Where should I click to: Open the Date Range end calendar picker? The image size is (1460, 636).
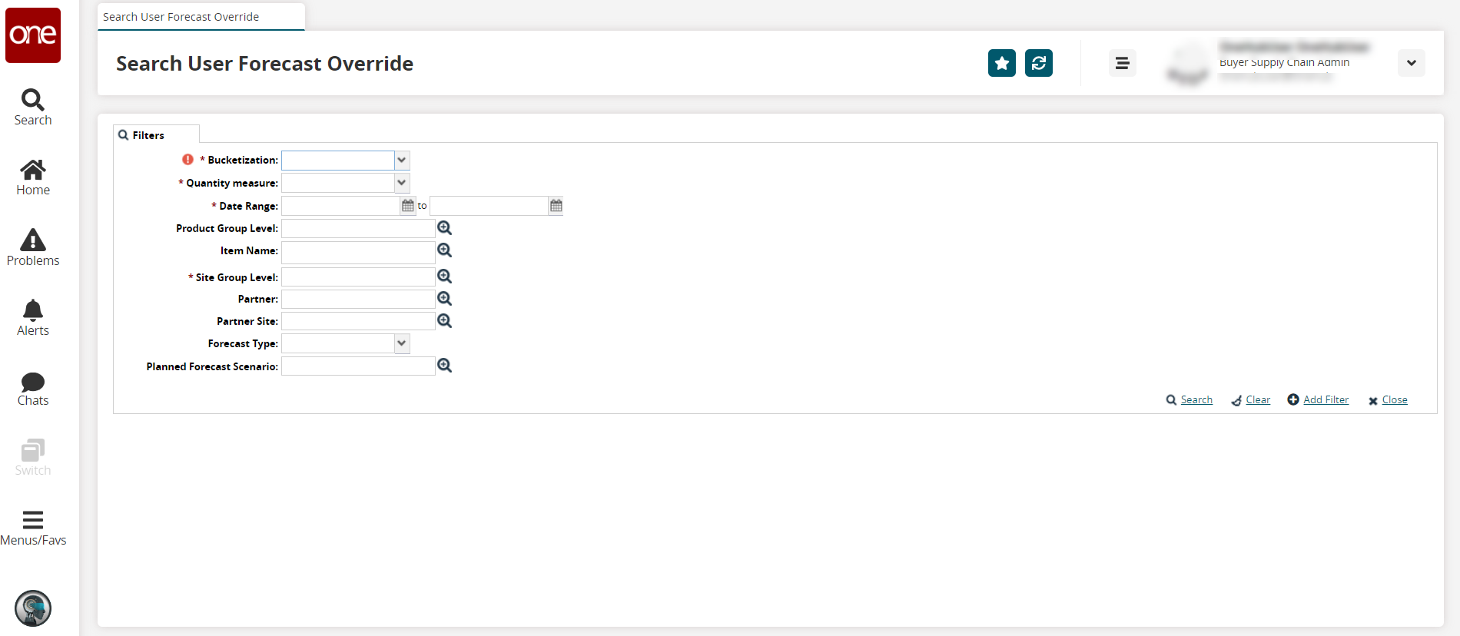[x=556, y=206]
